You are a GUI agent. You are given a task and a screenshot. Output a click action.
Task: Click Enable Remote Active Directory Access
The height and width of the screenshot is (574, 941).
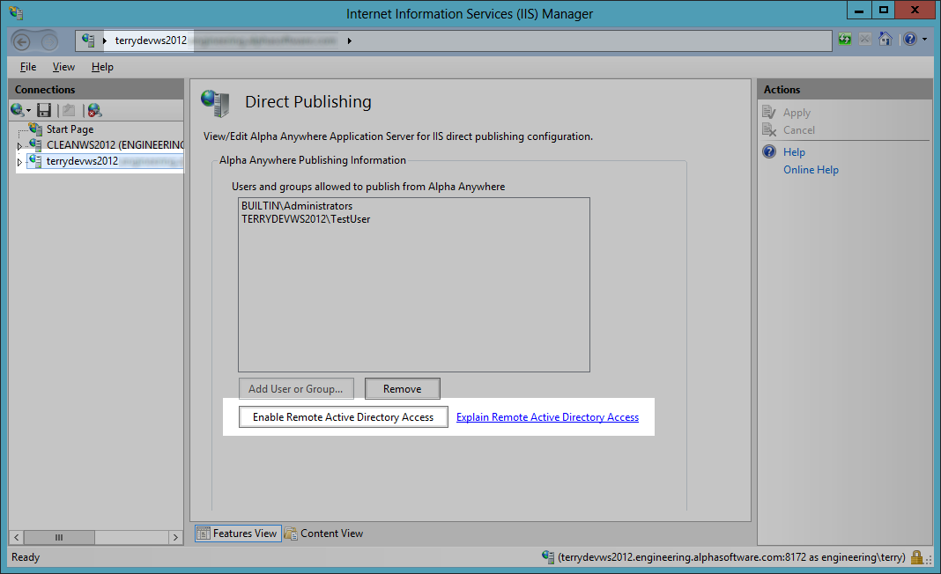[344, 417]
